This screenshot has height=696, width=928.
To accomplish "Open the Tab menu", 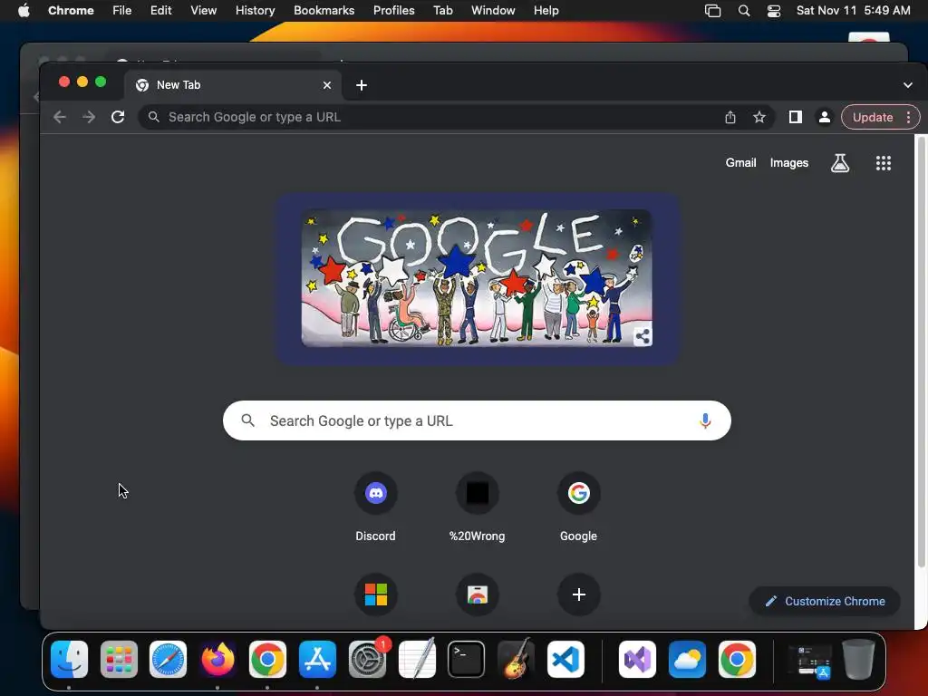I will tap(442, 11).
